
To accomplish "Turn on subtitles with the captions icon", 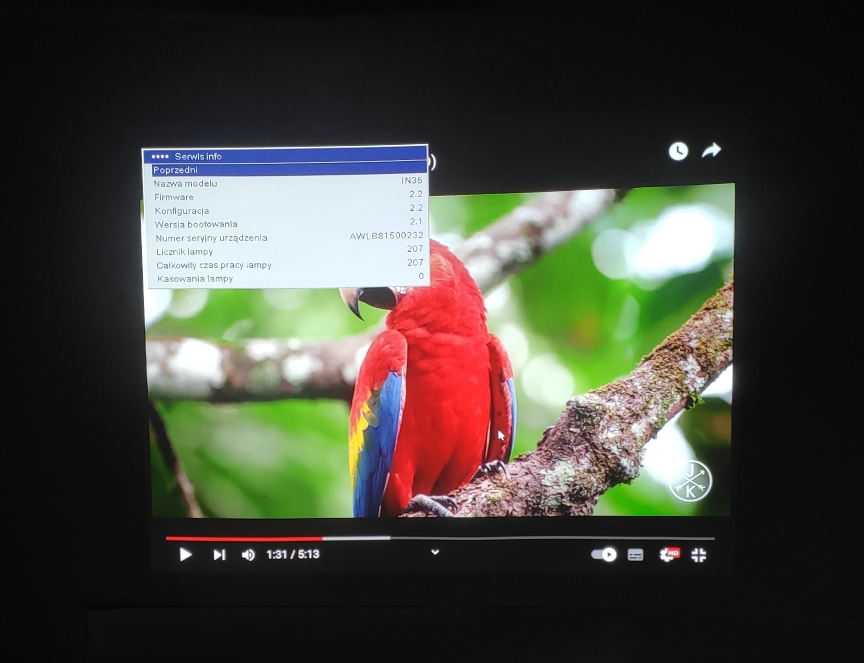I will click(635, 555).
